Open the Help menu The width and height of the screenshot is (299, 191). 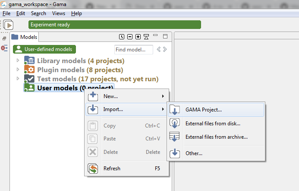click(x=76, y=13)
